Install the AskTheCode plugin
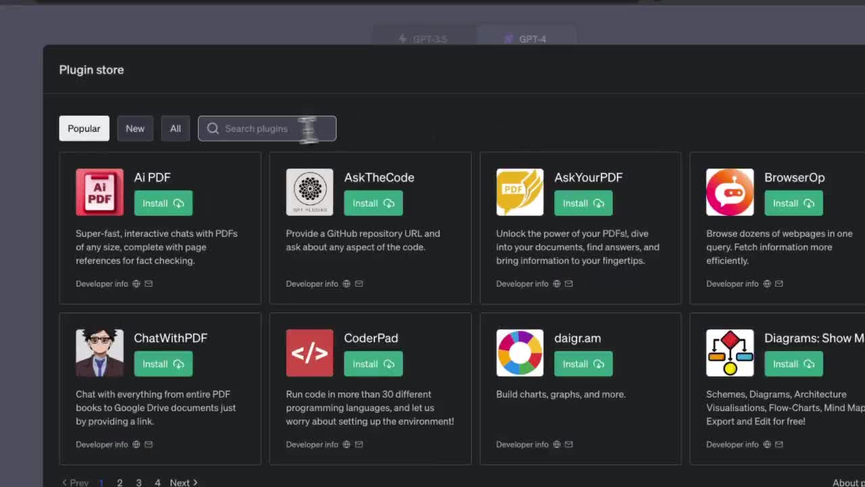Image resolution: width=865 pixels, height=487 pixels. click(373, 203)
